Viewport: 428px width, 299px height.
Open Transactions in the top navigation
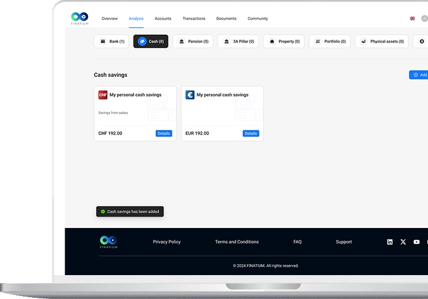click(194, 19)
